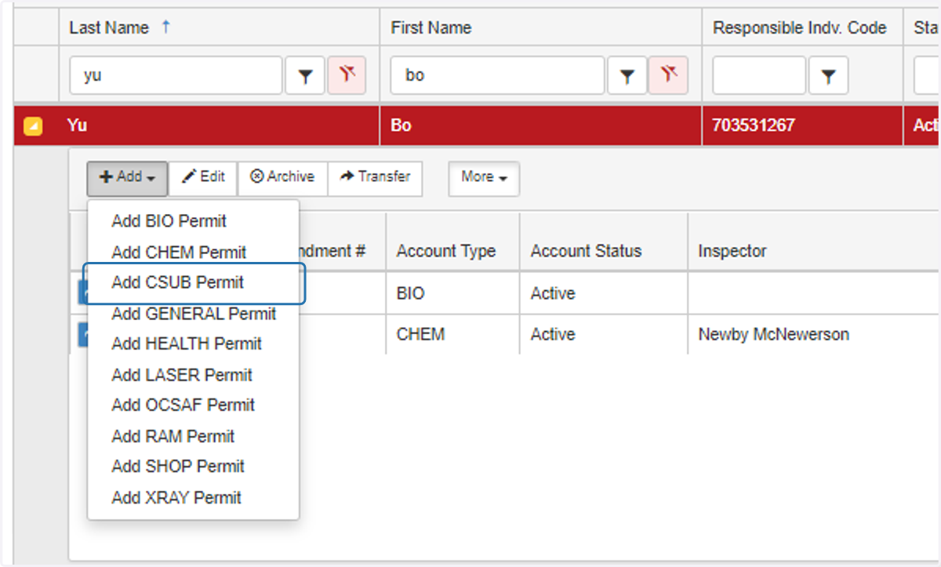Image resolution: width=941 pixels, height=567 pixels.
Task: Open the More dropdown button
Action: (x=484, y=178)
